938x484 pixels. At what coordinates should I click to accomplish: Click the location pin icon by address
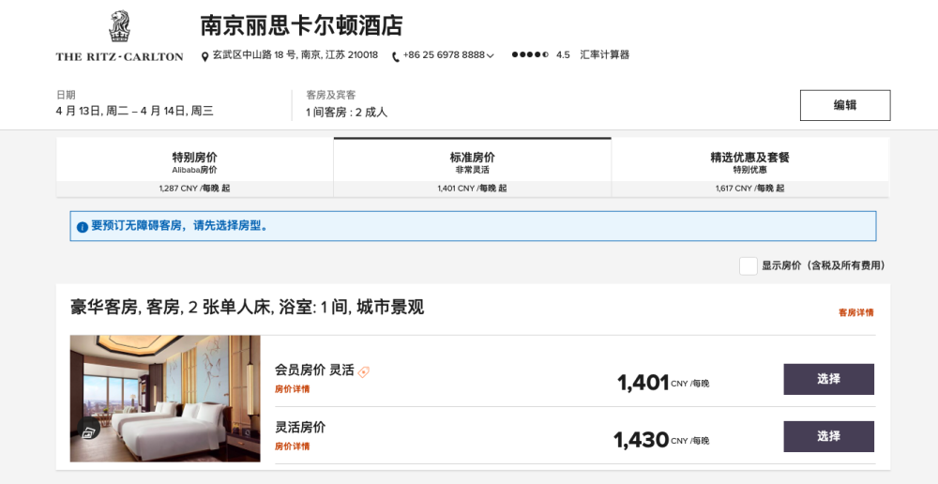[x=204, y=56]
